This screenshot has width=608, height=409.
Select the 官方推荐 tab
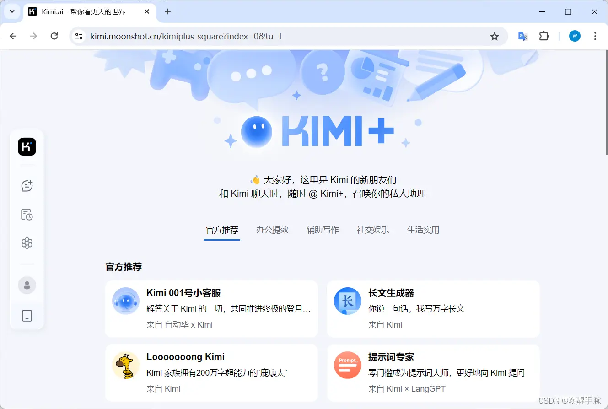click(222, 230)
